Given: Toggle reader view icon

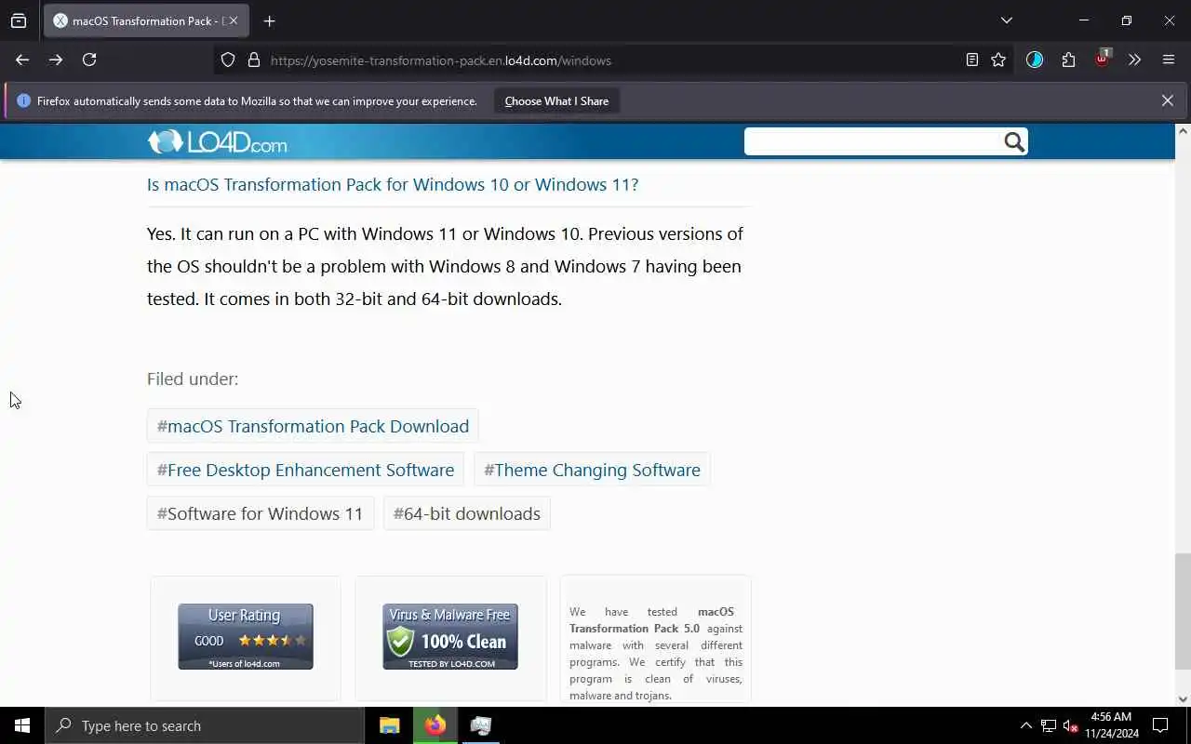Looking at the screenshot, I should [971, 60].
